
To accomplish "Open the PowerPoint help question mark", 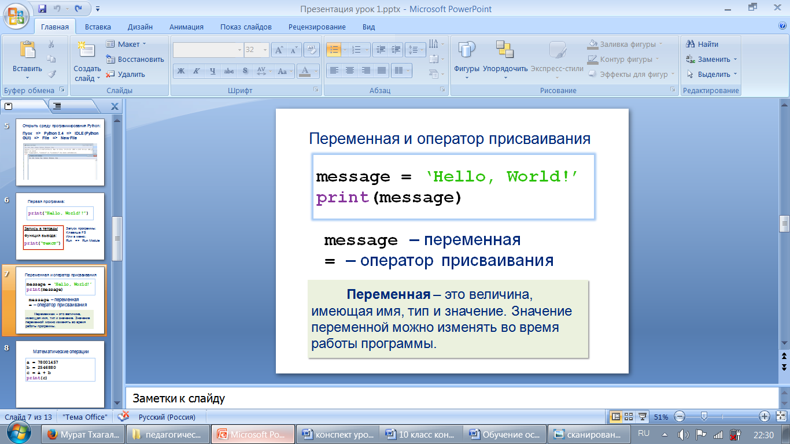I will (x=782, y=25).
